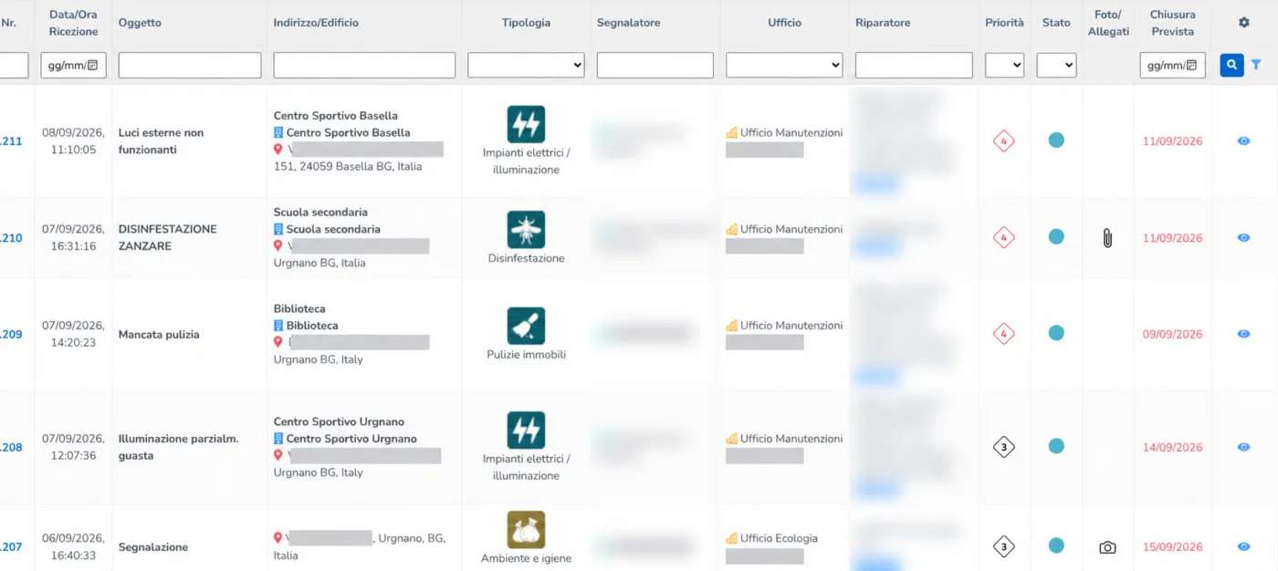The width and height of the screenshot is (1278, 571).
Task: Sort by Chiusura Prevista column header
Action: [1172, 23]
